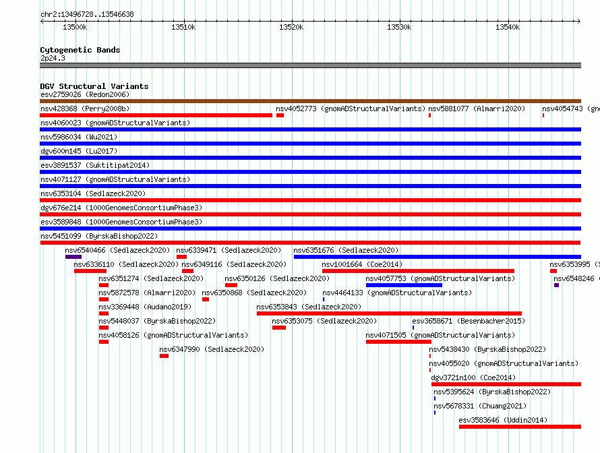Image resolution: width=600 pixels, height=453 pixels.
Task: Click nsv6350868 (Sedlazeck2020) label
Action: tap(254, 293)
